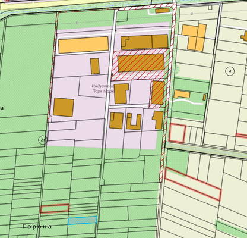This screenshot has height=238, width=247.
Task: Select the square red-outlined parcel
Action: tap(178, 133)
